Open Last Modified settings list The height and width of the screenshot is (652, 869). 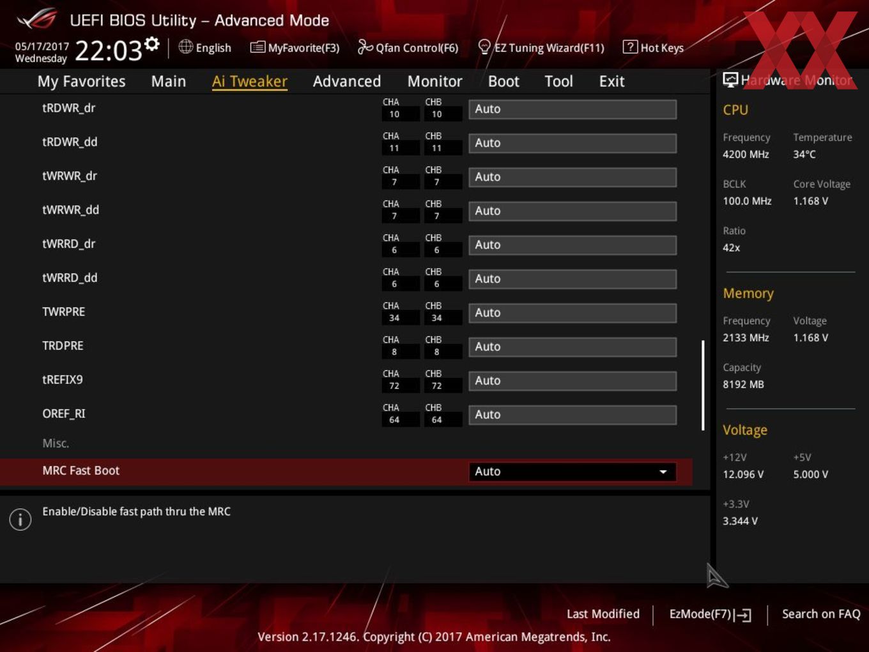coord(603,614)
